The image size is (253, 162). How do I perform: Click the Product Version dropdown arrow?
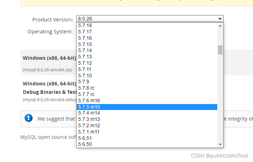point(220,19)
